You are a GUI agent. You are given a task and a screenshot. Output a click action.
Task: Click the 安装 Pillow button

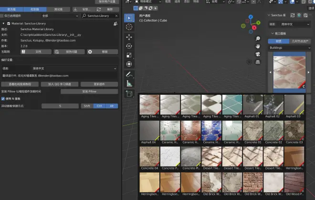tap(89, 91)
